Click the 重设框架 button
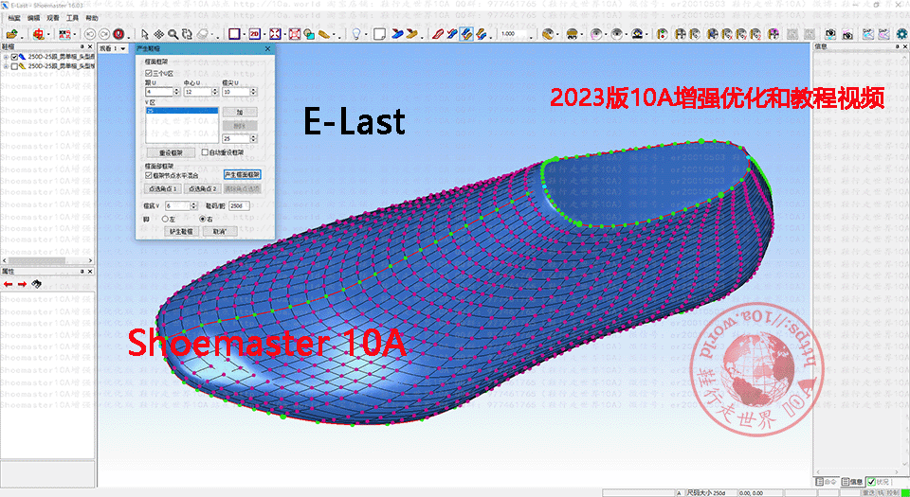 click(170, 151)
